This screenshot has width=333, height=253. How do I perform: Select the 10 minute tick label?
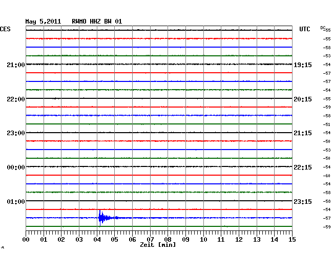203,240
